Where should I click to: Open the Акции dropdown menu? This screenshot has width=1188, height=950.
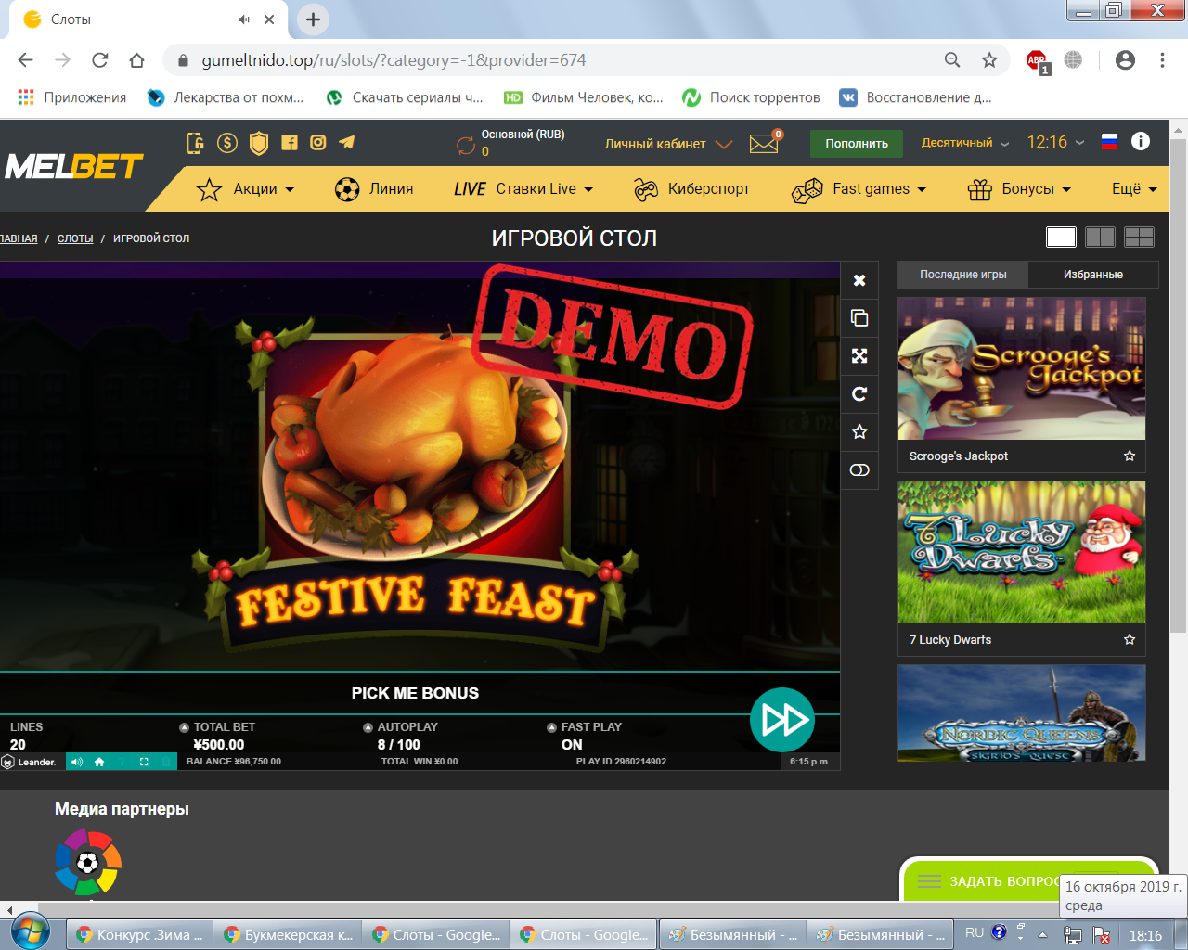click(x=245, y=189)
